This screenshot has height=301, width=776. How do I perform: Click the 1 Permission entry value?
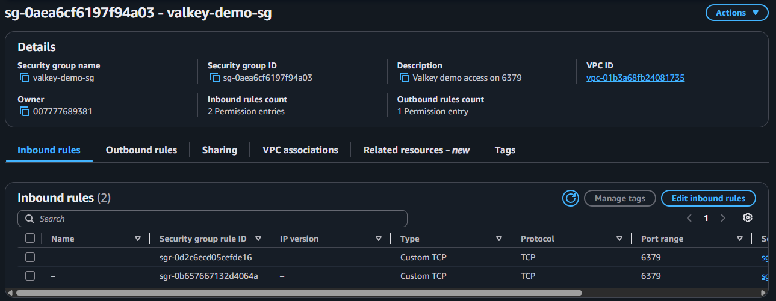click(x=433, y=111)
